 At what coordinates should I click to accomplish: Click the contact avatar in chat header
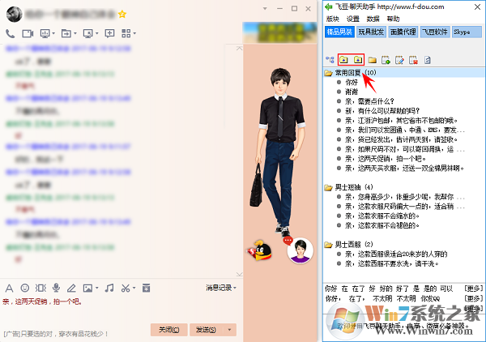tap(15, 14)
